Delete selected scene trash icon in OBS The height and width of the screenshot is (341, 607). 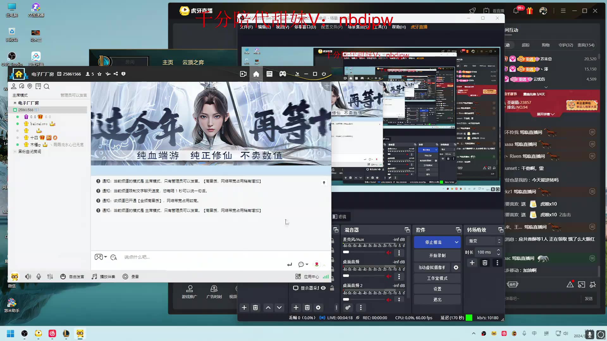[x=255, y=308]
